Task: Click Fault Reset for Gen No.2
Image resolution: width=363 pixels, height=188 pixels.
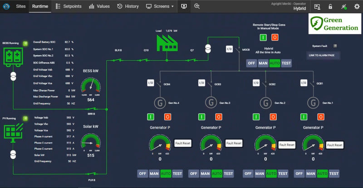Action: [x=287, y=145]
